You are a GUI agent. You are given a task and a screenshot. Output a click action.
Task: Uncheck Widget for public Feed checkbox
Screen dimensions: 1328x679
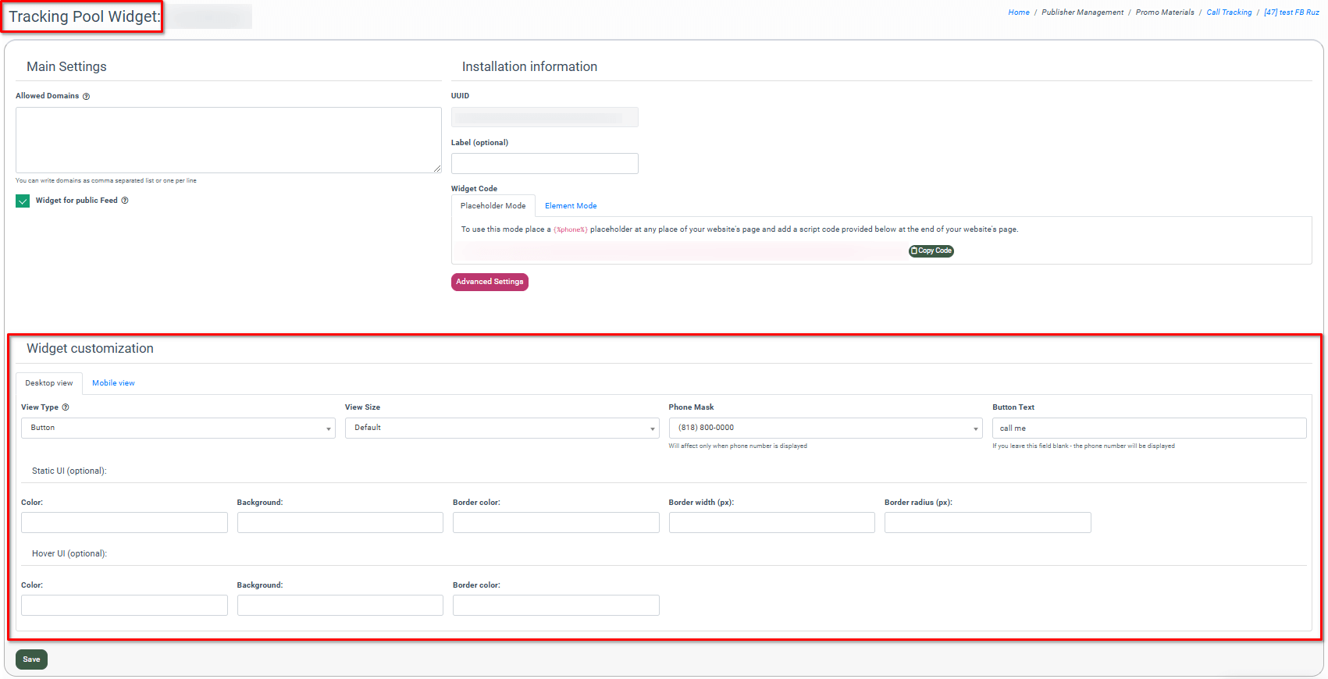23,201
